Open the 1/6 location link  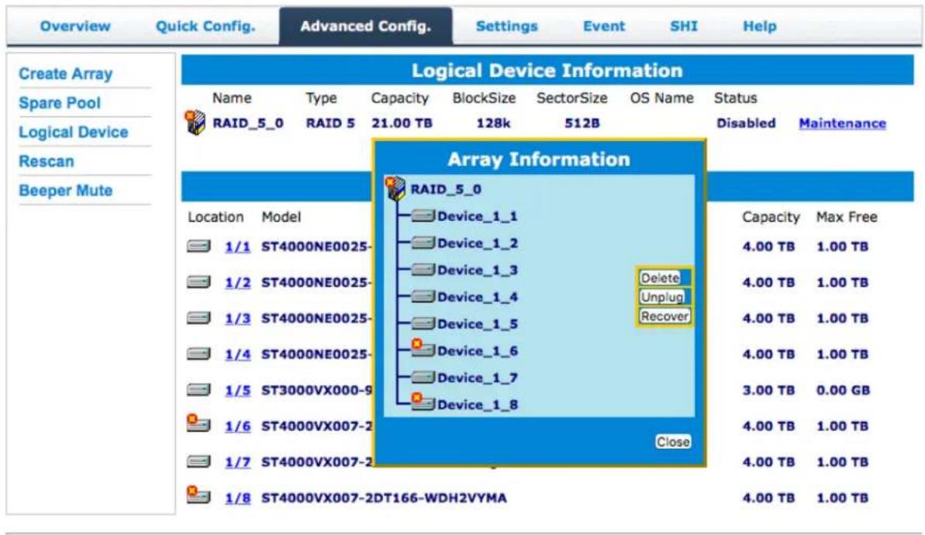[x=238, y=426]
